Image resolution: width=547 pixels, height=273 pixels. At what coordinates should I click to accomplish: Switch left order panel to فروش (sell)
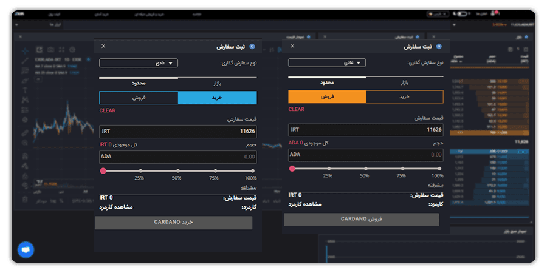(139, 98)
